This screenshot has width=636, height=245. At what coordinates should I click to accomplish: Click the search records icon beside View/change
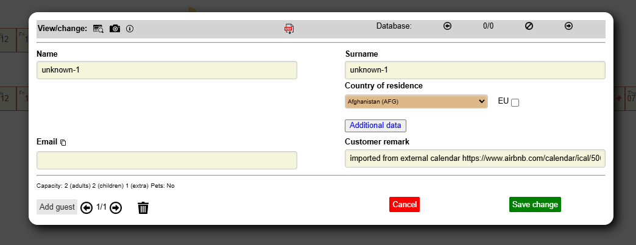pos(98,29)
